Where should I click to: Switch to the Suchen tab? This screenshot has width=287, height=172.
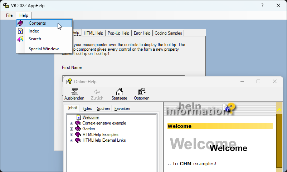(x=103, y=108)
